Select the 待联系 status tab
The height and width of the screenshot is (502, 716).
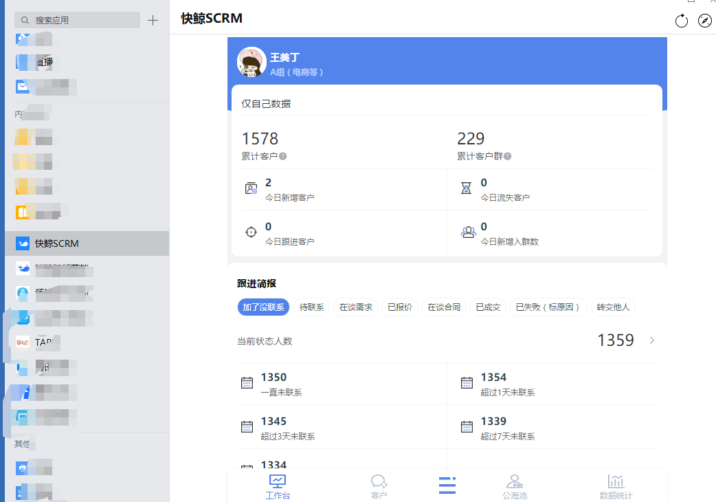[x=312, y=307]
